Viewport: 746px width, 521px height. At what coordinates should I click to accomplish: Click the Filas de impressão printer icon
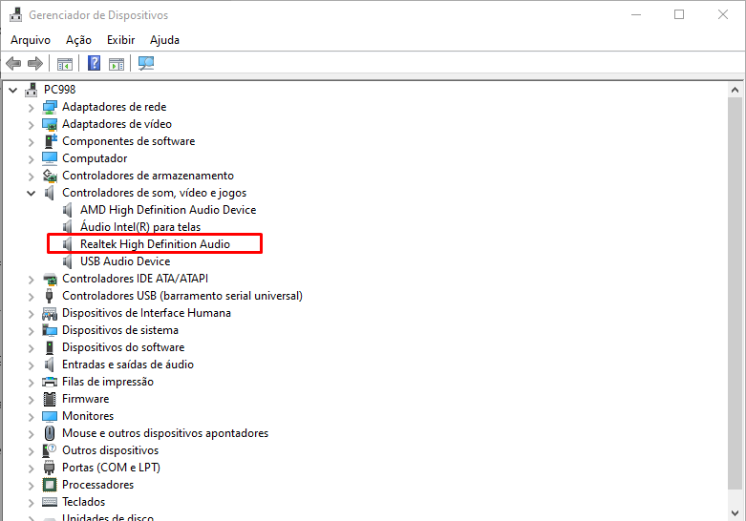[50, 382]
